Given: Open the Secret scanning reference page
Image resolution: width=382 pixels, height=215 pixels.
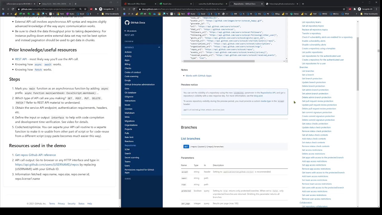Looking at the screenshot, I should 132,157.
